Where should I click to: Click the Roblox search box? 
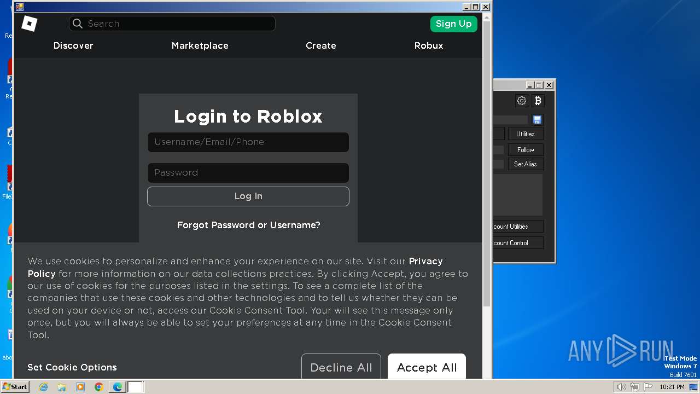click(x=172, y=24)
